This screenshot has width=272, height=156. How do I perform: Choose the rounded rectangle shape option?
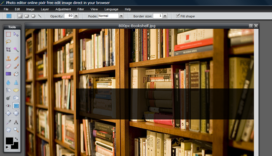[27, 16]
